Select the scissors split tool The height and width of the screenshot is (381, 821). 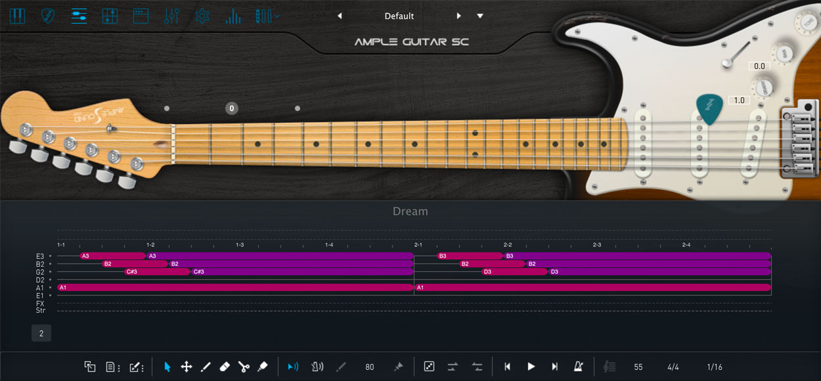244,367
